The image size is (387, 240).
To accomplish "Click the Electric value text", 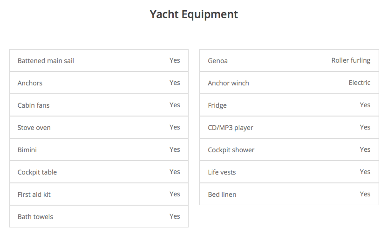I will tap(360, 83).
